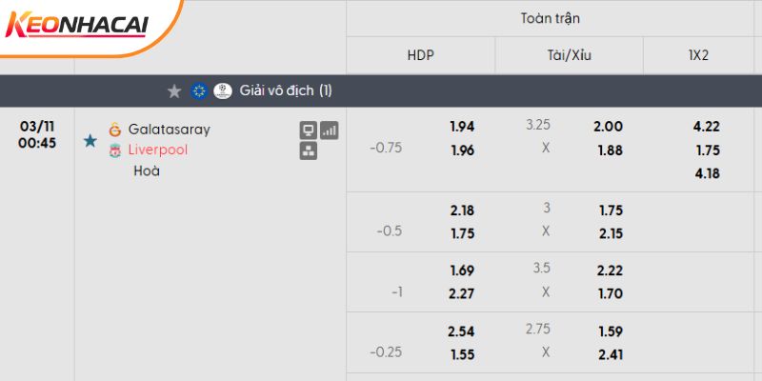Click the KEONHACAI logo
This screenshot has width=762, height=381.
coord(78,26)
